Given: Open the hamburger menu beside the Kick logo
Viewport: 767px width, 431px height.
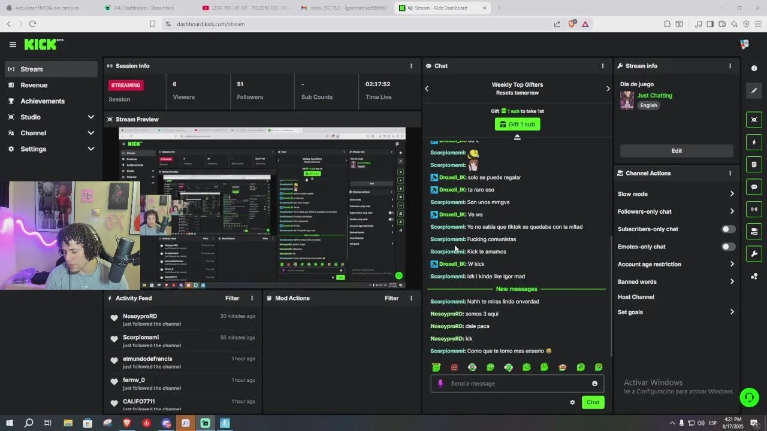Looking at the screenshot, I should [x=13, y=44].
